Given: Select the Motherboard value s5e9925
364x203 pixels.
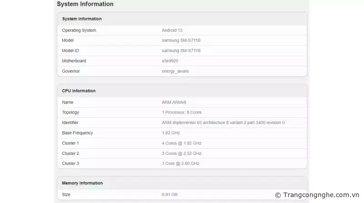Looking at the screenshot, I should tap(169, 61).
